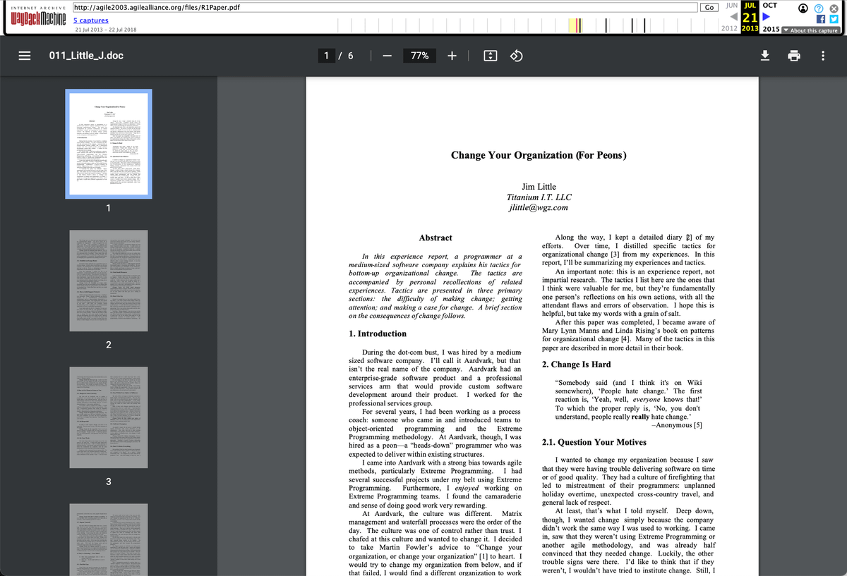847x576 pixels.
Task: Click the PDF page number field
Action: point(326,56)
